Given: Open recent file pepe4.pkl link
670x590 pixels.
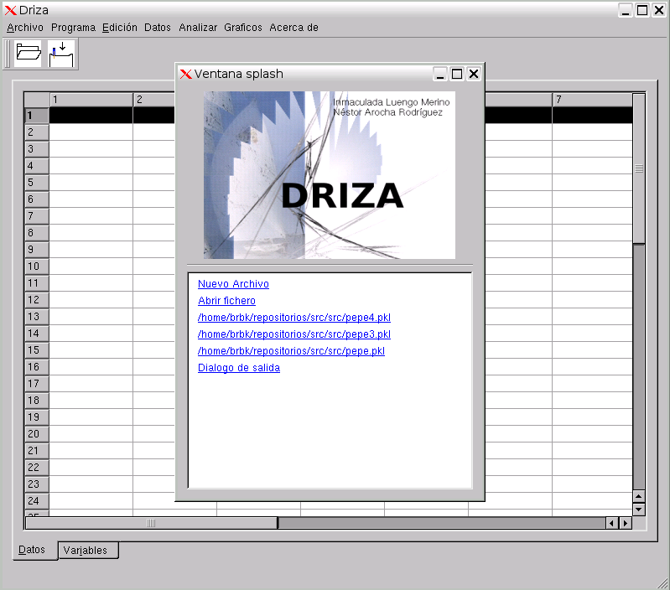Looking at the screenshot, I should click(294, 317).
